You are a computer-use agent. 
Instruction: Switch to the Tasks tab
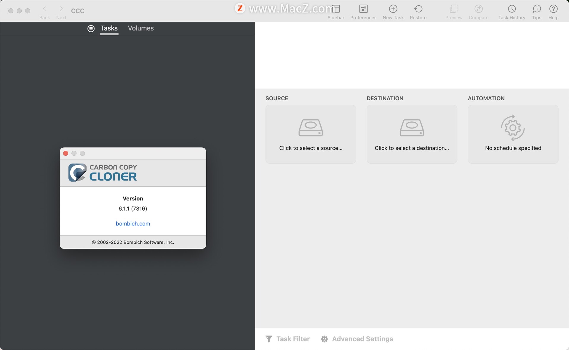coord(109,28)
